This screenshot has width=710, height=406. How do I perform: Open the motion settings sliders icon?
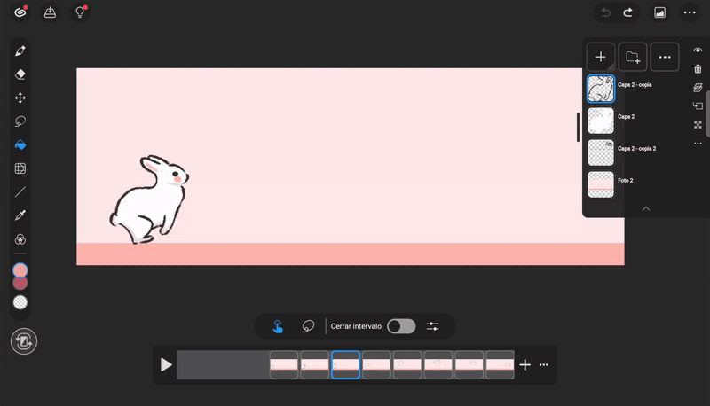coord(433,326)
